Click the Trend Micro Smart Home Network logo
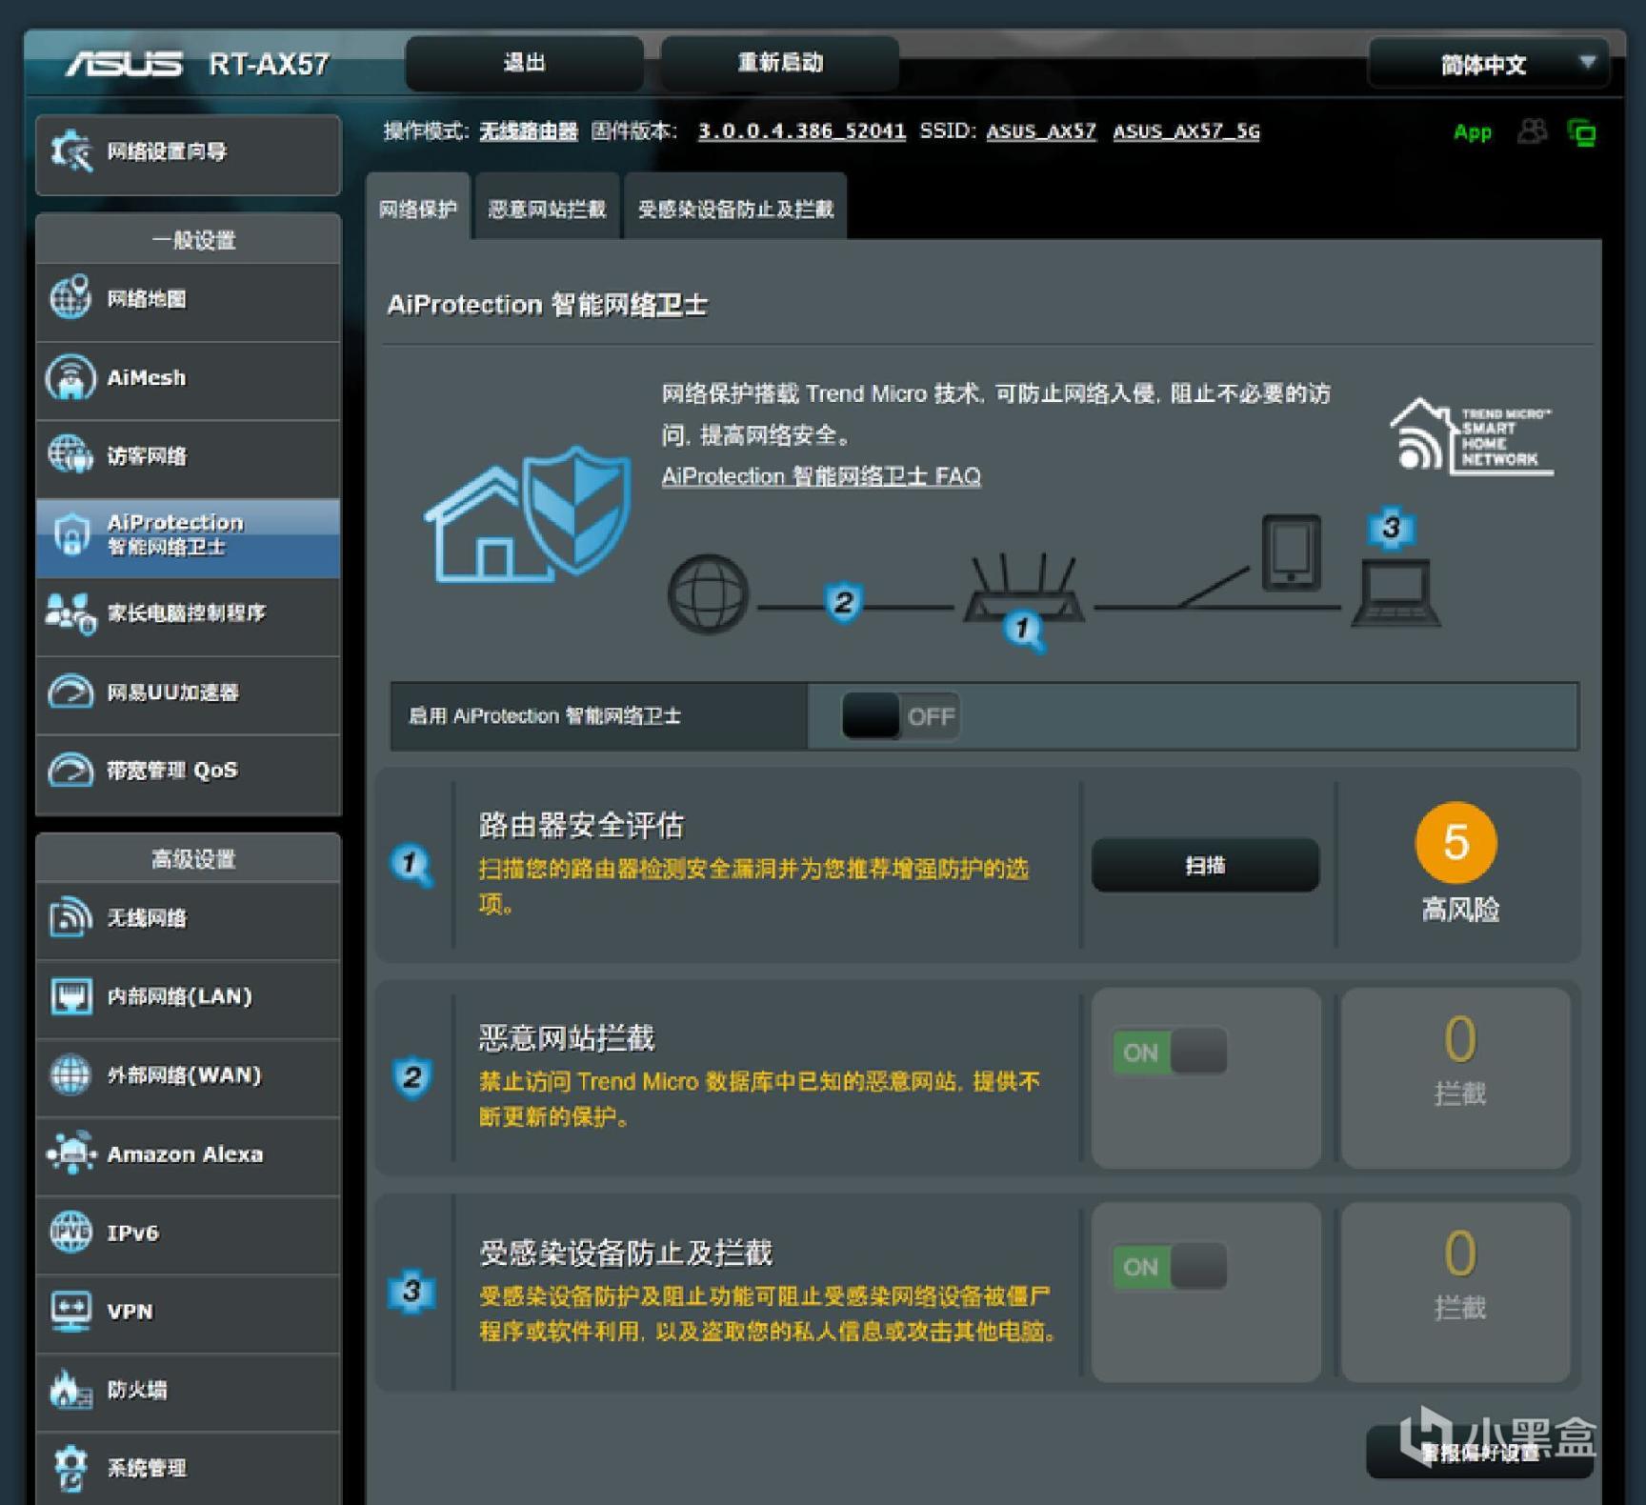The height and width of the screenshot is (1505, 1646). tap(1472, 436)
